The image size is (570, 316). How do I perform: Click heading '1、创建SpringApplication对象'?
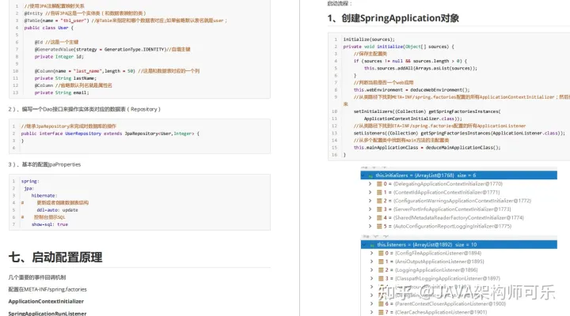393,18
